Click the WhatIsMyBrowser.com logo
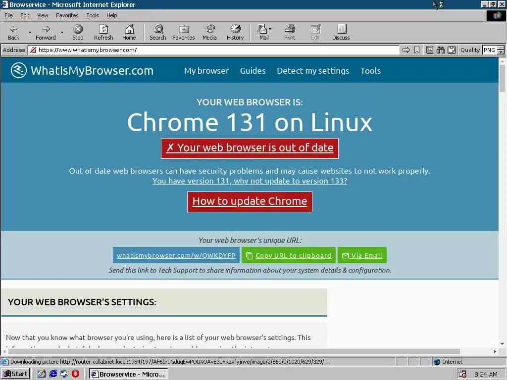507x380 pixels. tap(82, 70)
